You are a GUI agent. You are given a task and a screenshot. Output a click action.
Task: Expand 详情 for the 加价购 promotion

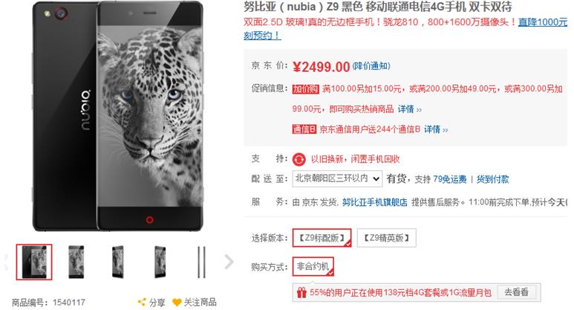pos(410,109)
